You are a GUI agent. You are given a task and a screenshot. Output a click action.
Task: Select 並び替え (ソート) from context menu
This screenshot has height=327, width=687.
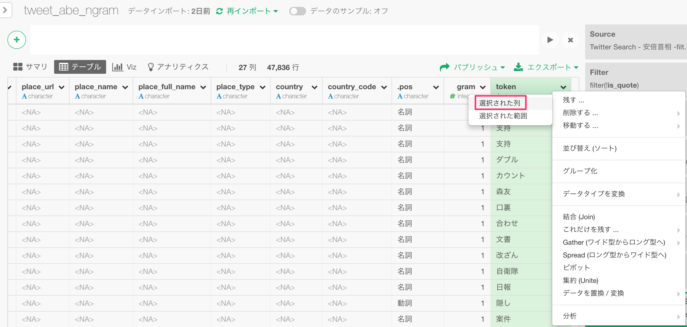[589, 148]
